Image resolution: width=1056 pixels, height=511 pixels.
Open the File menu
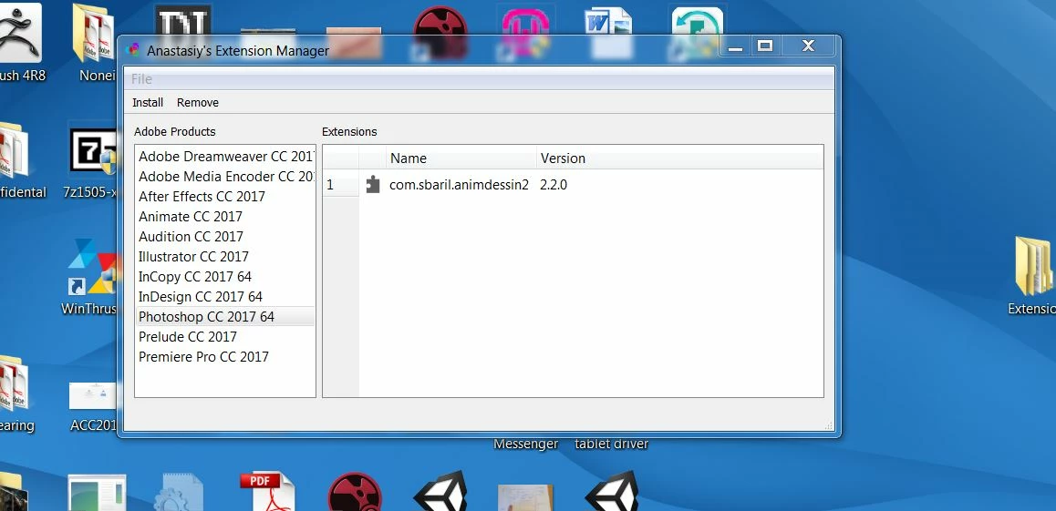[x=141, y=79]
